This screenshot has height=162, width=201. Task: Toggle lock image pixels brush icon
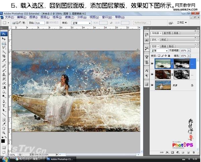(162, 56)
